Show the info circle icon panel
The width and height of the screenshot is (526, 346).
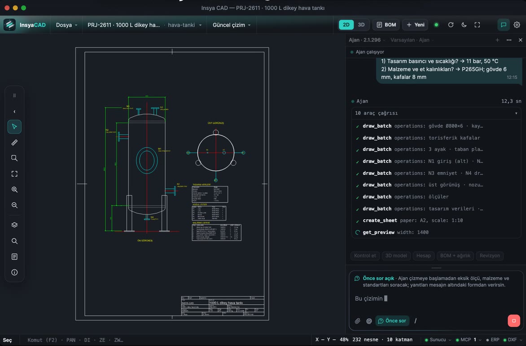(x=14, y=272)
